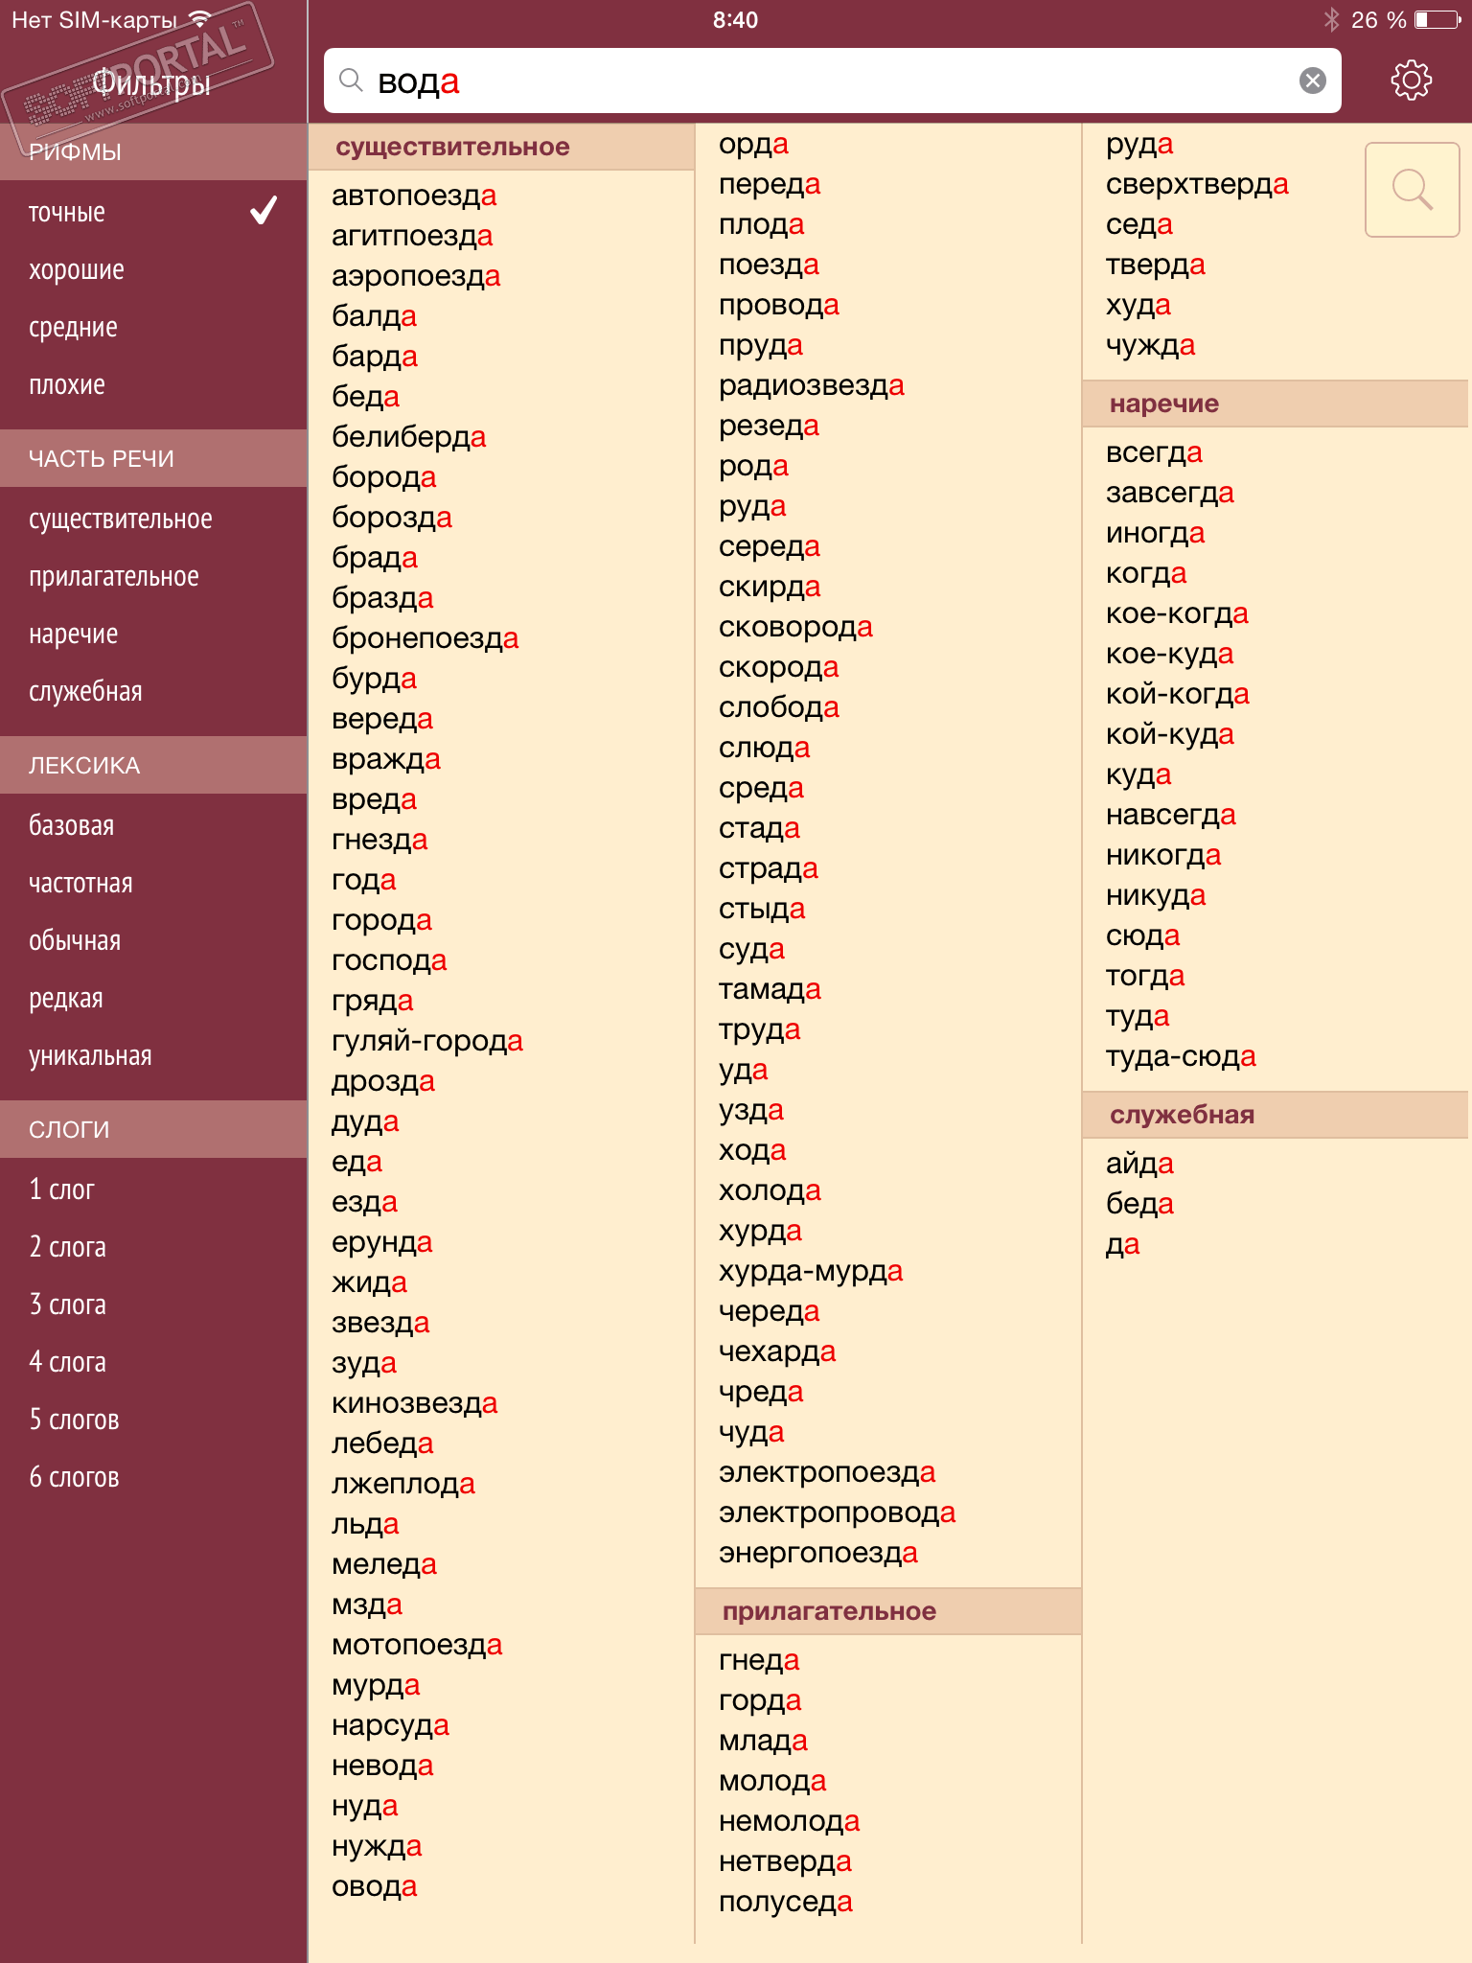Select the word кинозвезда
Screen dimensions: 1472x1963
pos(415,1403)
